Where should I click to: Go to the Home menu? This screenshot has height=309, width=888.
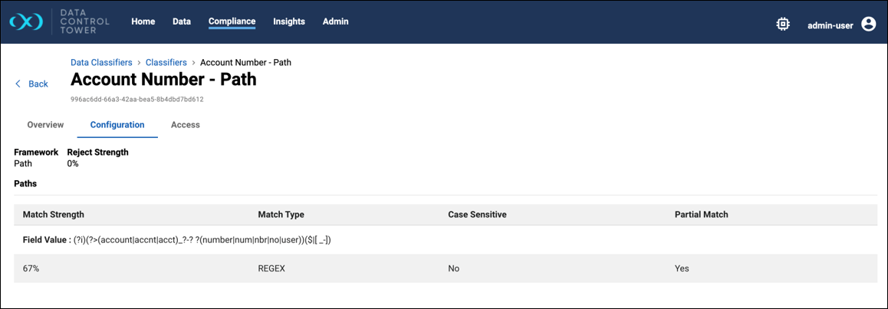[143, 21]
